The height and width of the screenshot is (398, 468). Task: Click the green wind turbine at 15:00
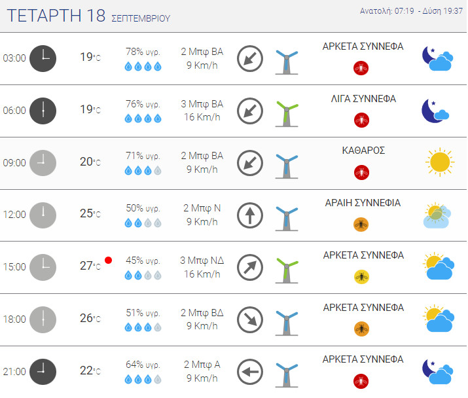pyautogui.click(x=287, y=270)
